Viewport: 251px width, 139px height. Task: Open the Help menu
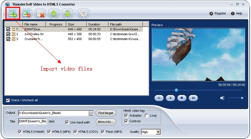click(237, 13)
